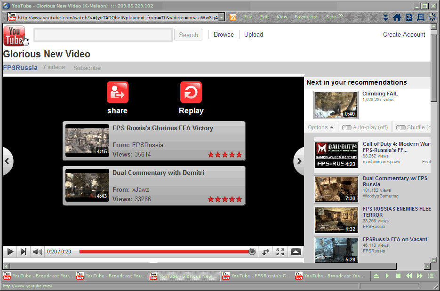
Task: Show previous suggestions with left arrow
Action: (x=8, y=161)
